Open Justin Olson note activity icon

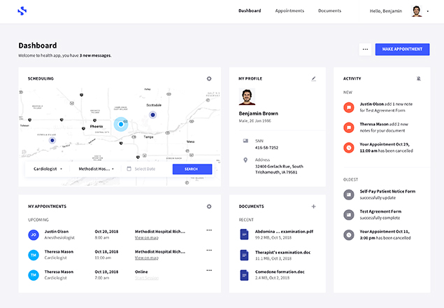349,108
